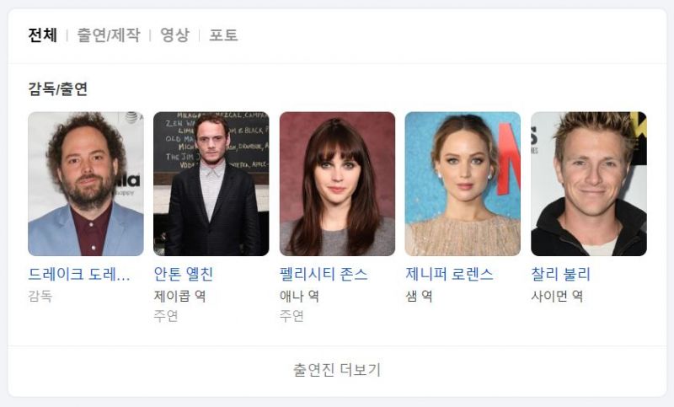Switch to the 출연/제작 tab
The height and width of the screenshot is (407, 674).
tap(109, 35)
